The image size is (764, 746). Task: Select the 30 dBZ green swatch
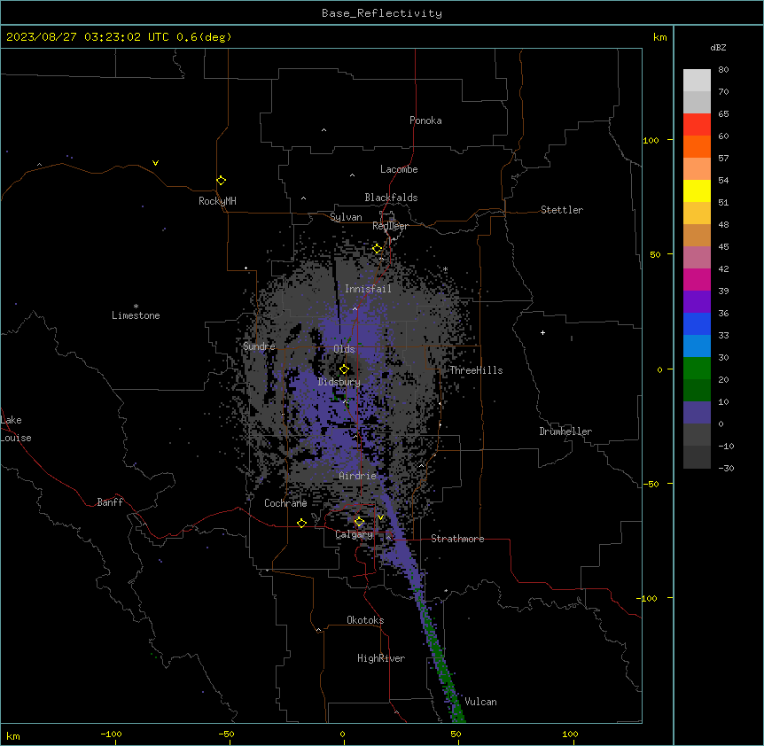pyautogui.click(x=697, y=369)
